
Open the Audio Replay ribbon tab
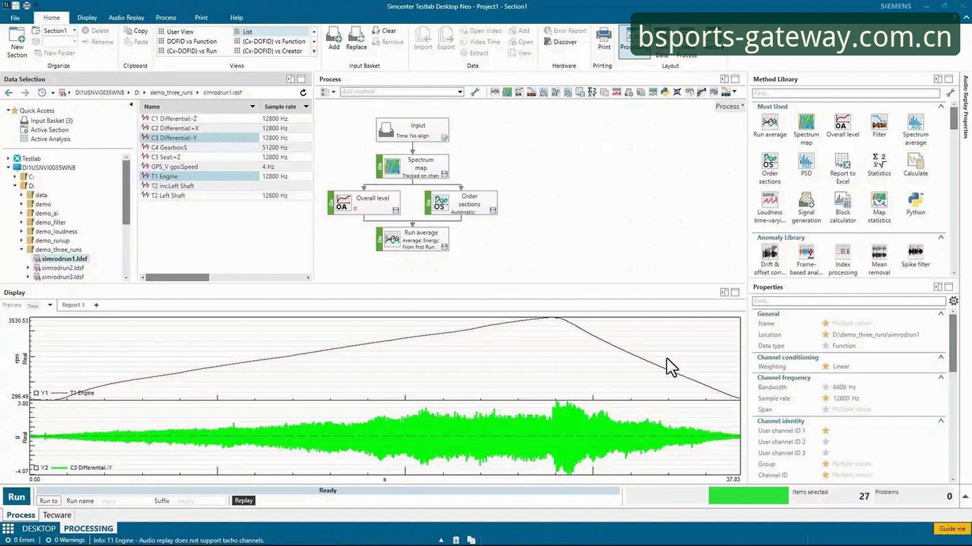pos(126,18)
